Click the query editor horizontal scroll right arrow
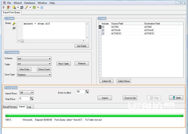The height and width of the screenshot is (134, 188). tap(84, 41)
